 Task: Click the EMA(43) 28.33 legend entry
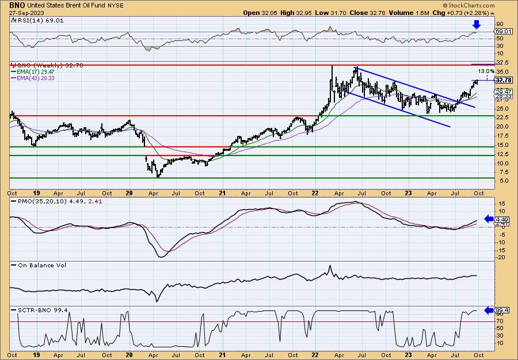tap(33, 78)
